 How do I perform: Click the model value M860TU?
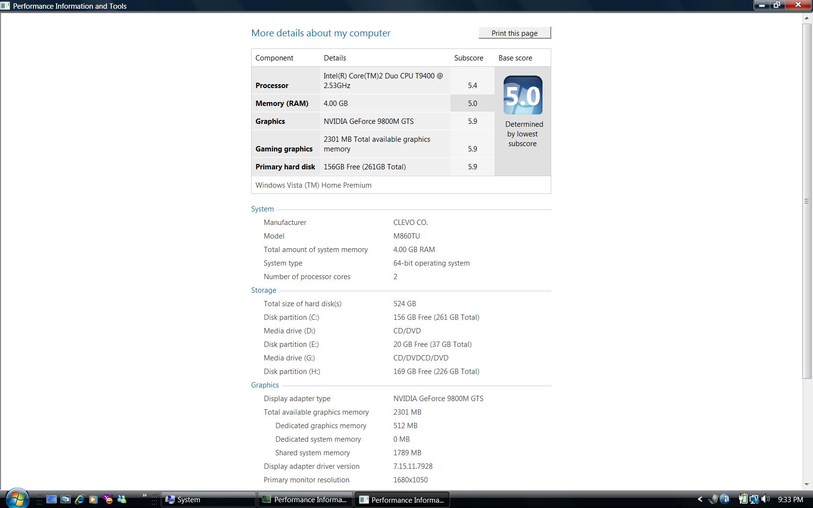pyautogui.click(x=406, y=236)
